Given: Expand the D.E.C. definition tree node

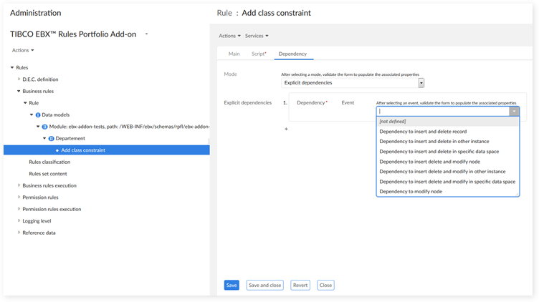Looking at the screenshot, I should 19,79.
